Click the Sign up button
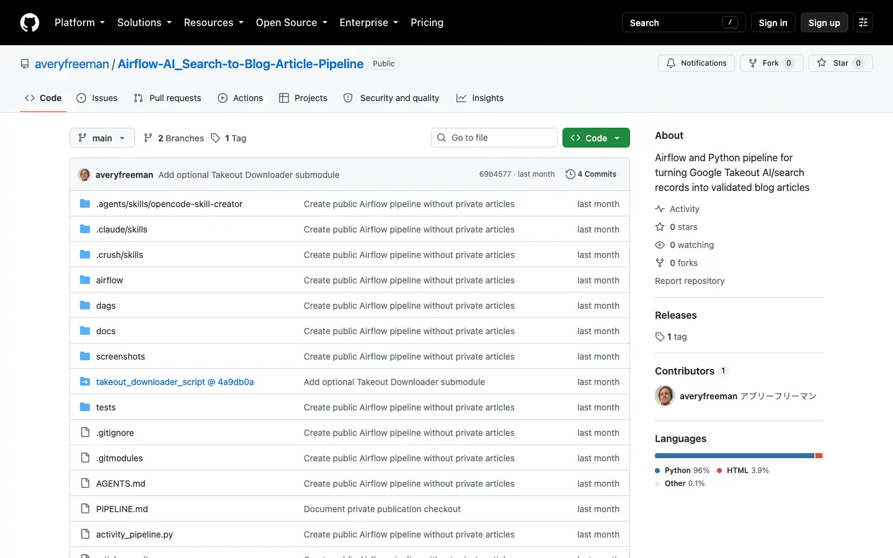 pyautogui.click(x=824, y=22)
